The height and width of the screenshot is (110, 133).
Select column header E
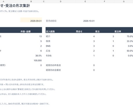coord(85,1)
